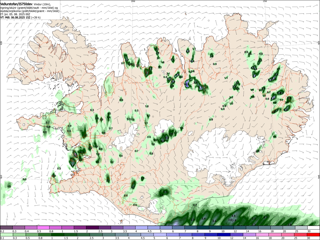This screenshot has height=240, width=320.
Task: Click the 'Vindur (10m)' text in the header
Action: tap(42, 4)
